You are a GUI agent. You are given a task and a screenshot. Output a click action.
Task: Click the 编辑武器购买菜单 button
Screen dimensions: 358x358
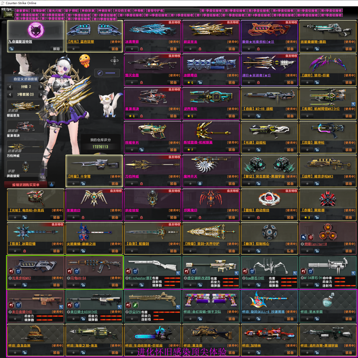pos(26,185)
